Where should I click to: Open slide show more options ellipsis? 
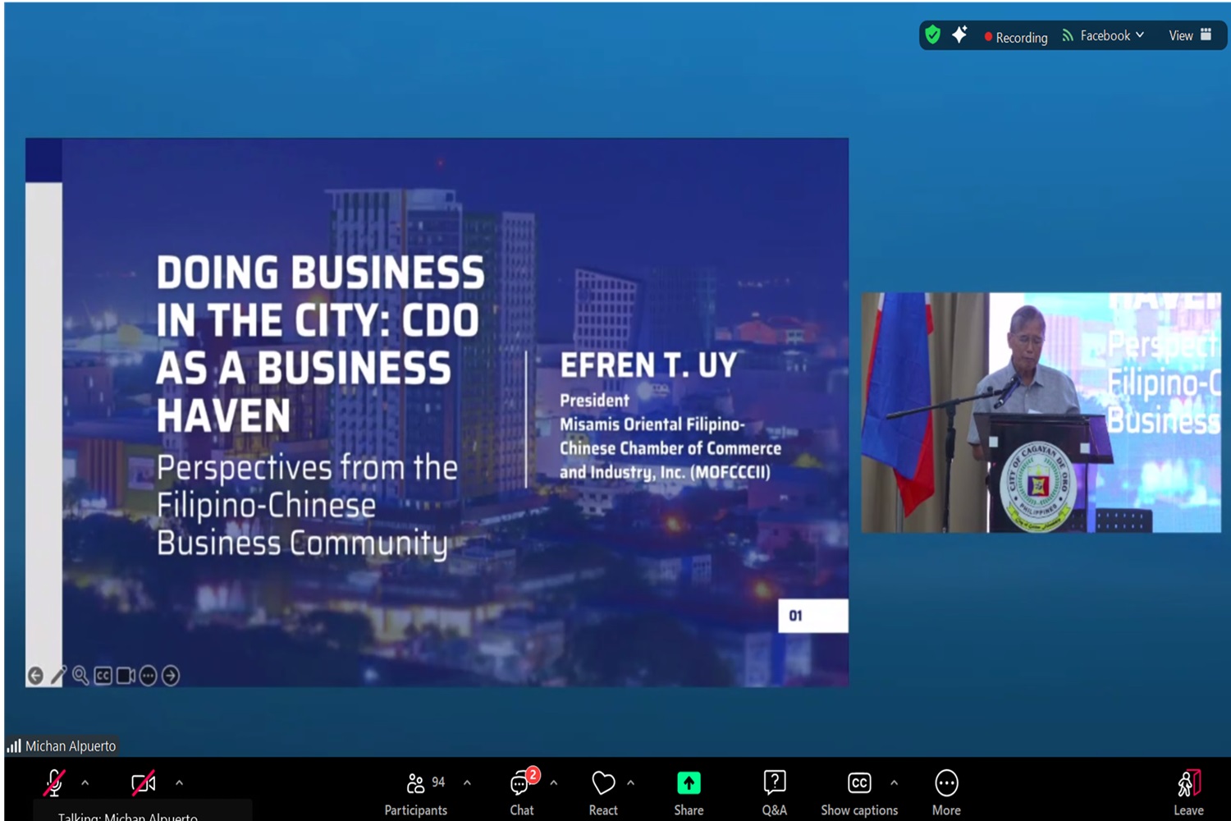click(x=148, y=676)
